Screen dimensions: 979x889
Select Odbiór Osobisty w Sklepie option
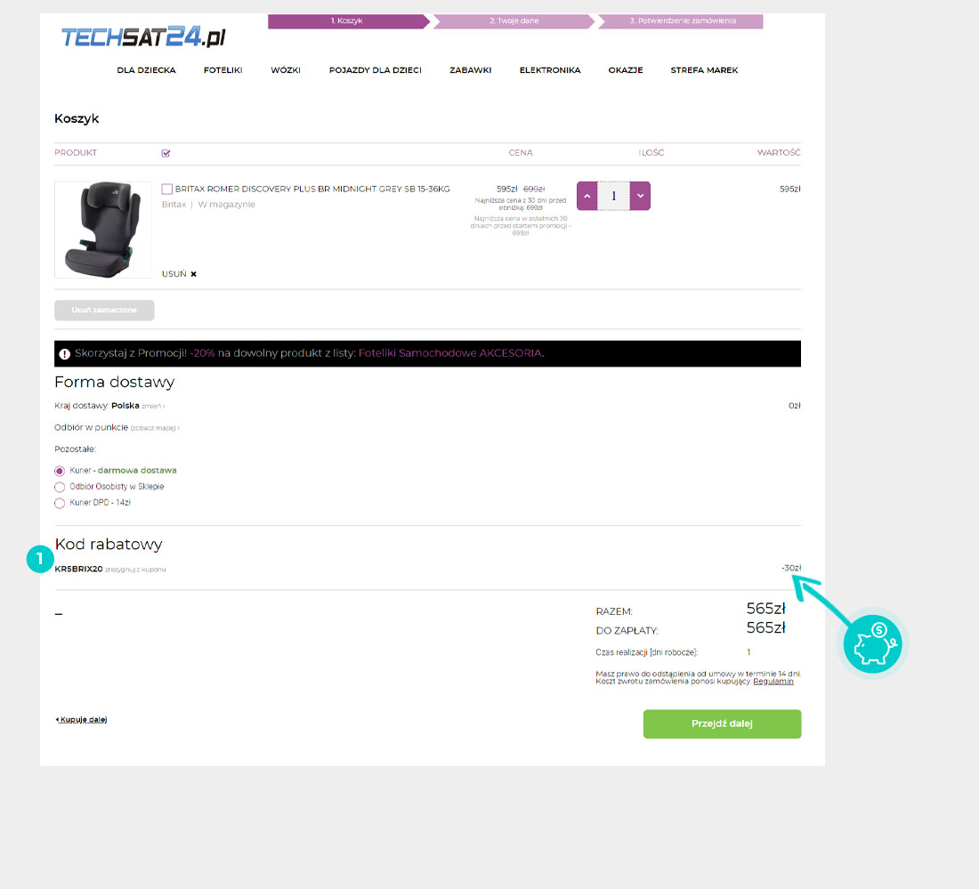click(x=60, y=487)
